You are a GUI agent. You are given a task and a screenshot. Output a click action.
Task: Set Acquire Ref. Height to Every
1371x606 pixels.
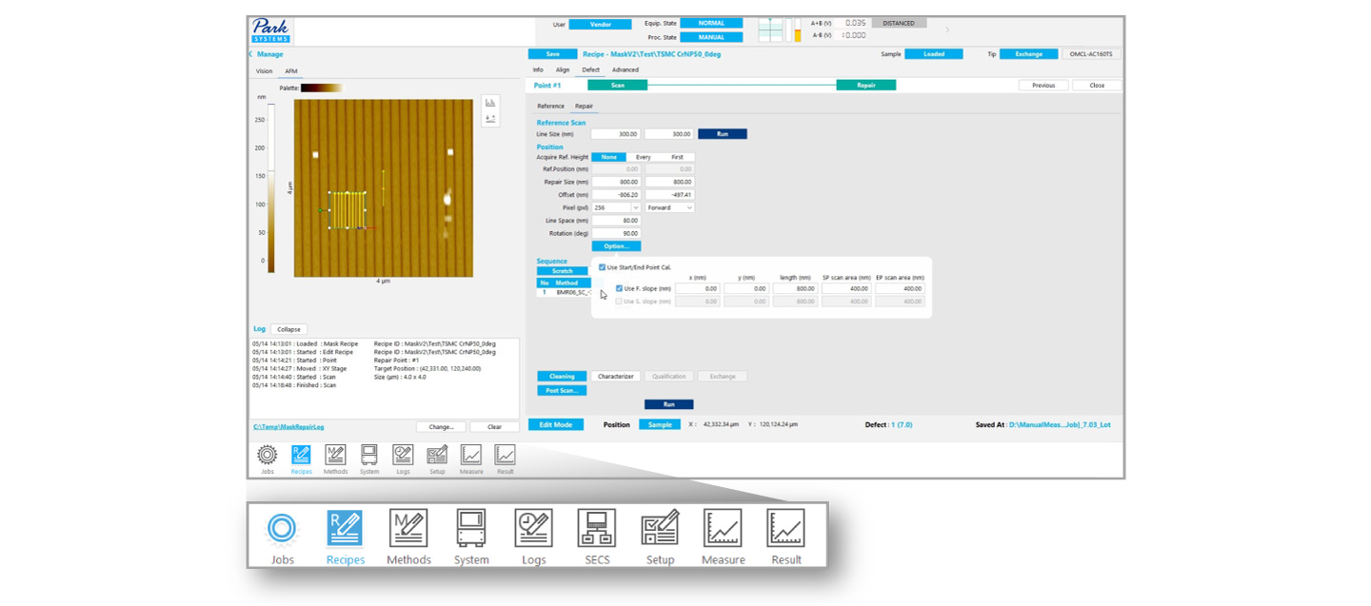point(643,157)
